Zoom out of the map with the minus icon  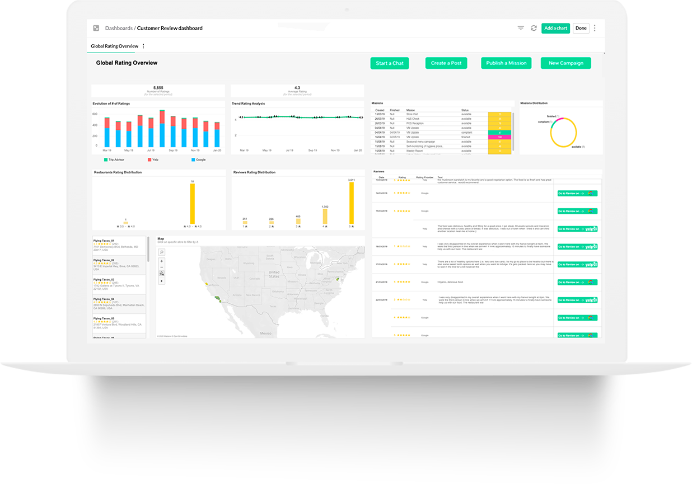pyautogui.click(x=162, y=268)
